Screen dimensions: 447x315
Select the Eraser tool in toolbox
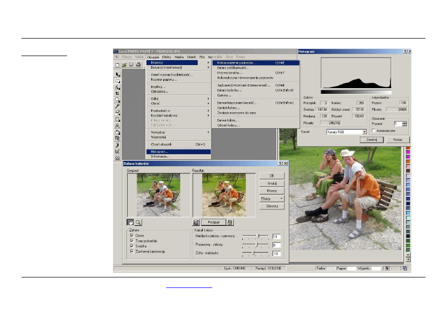(118, 113)
